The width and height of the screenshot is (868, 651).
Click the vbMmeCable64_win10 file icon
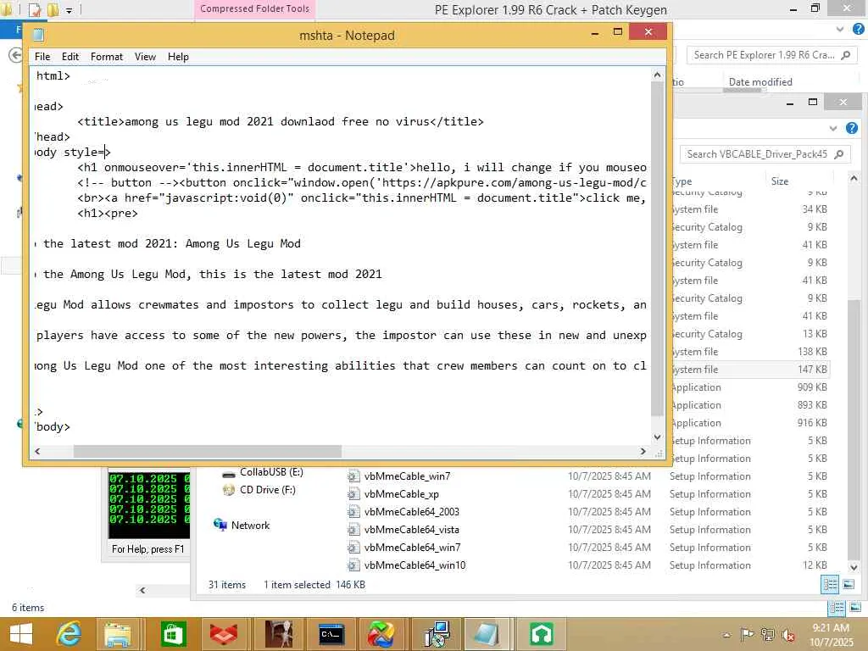[x=353, y=565]
